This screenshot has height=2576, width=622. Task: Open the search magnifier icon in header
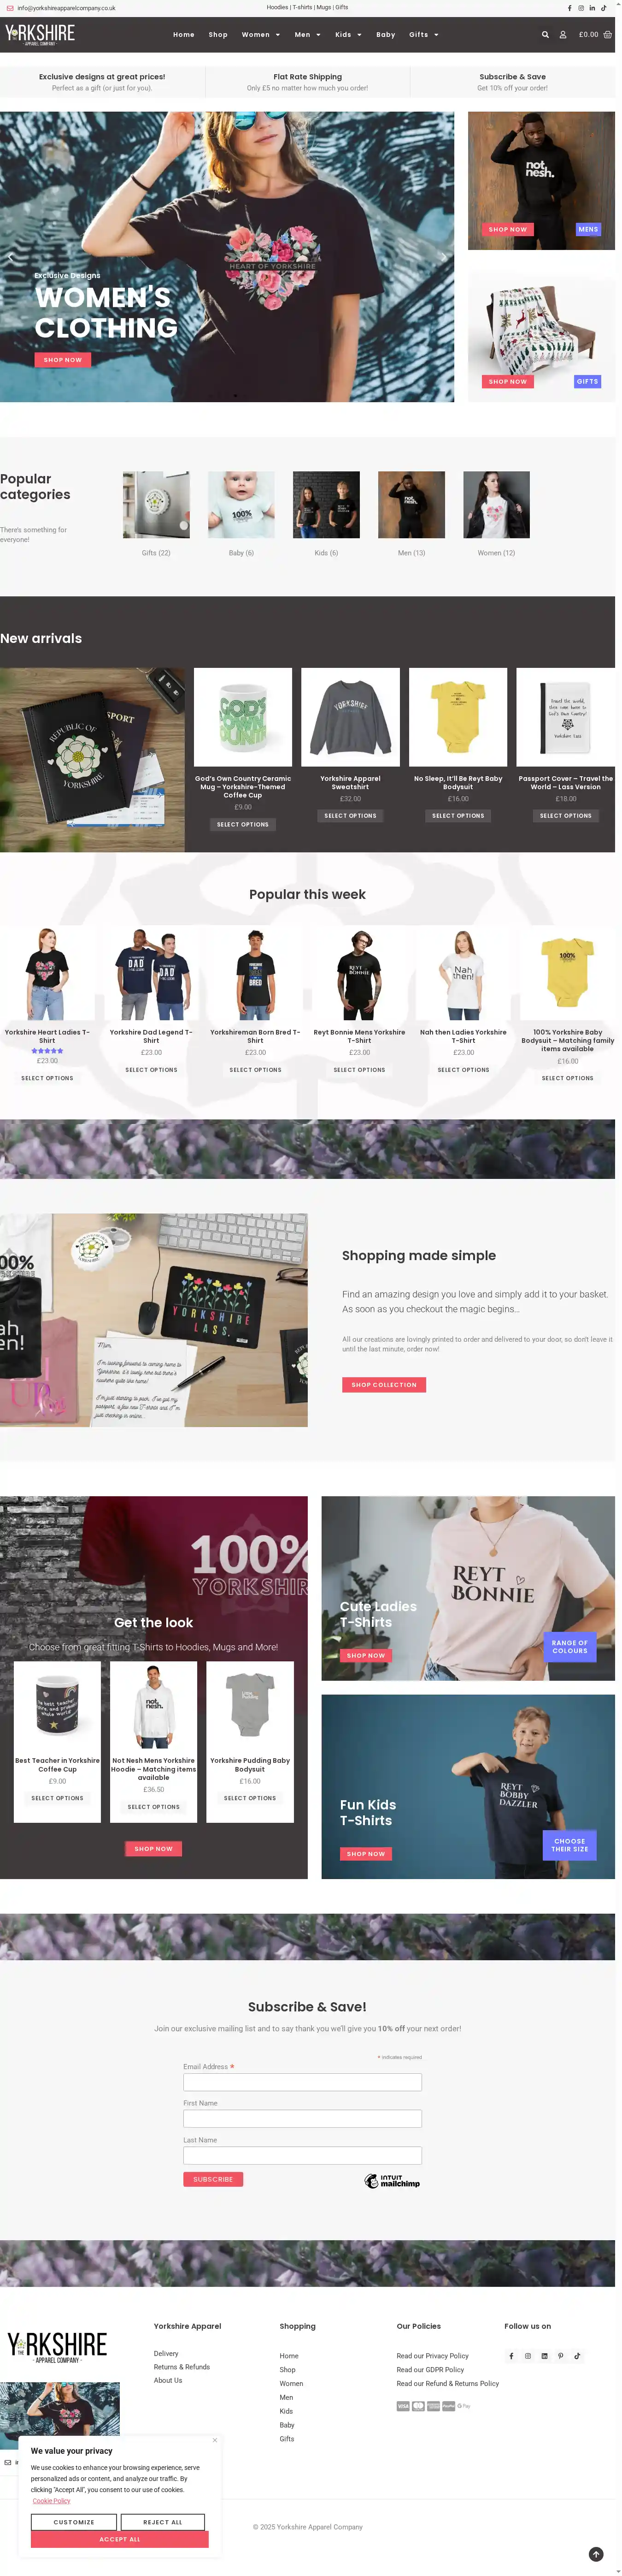click(x=545, y=35)
